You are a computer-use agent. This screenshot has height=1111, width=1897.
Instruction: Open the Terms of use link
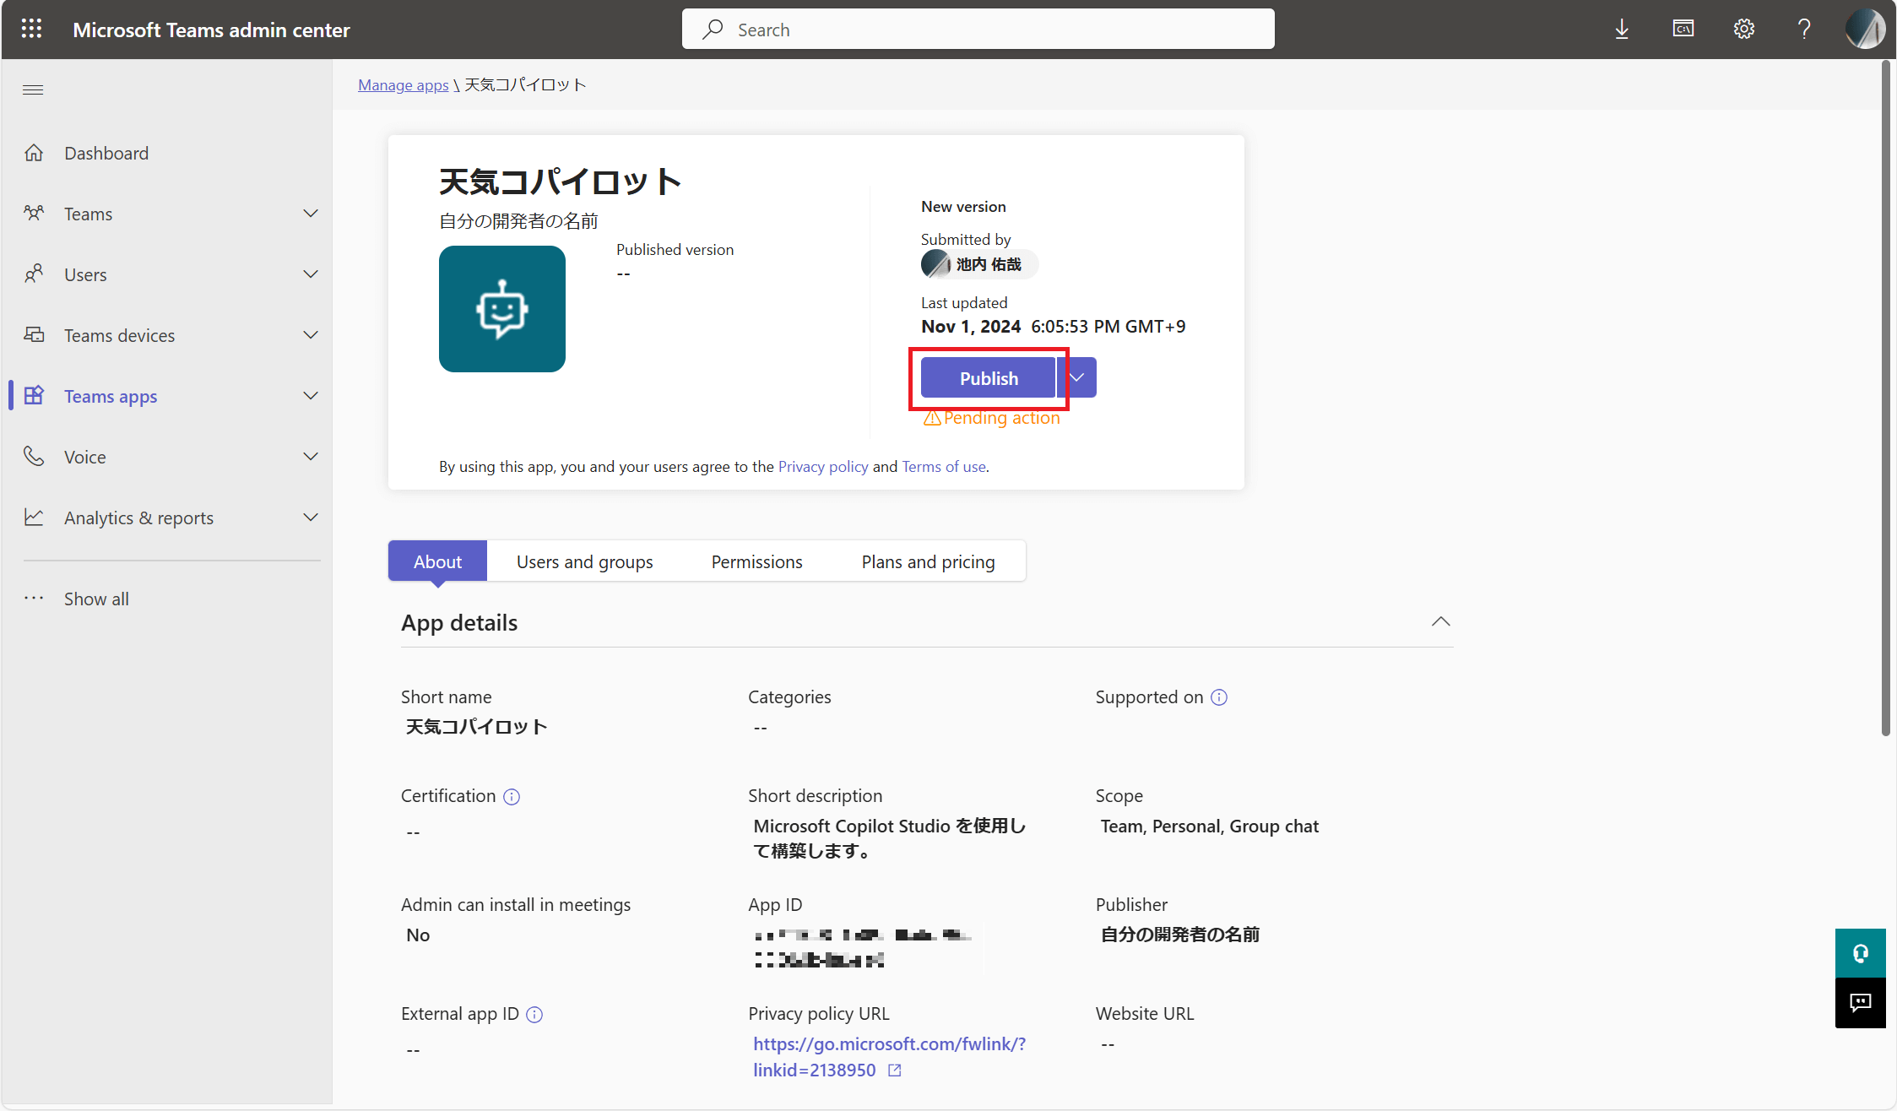(x=944, y=466)
